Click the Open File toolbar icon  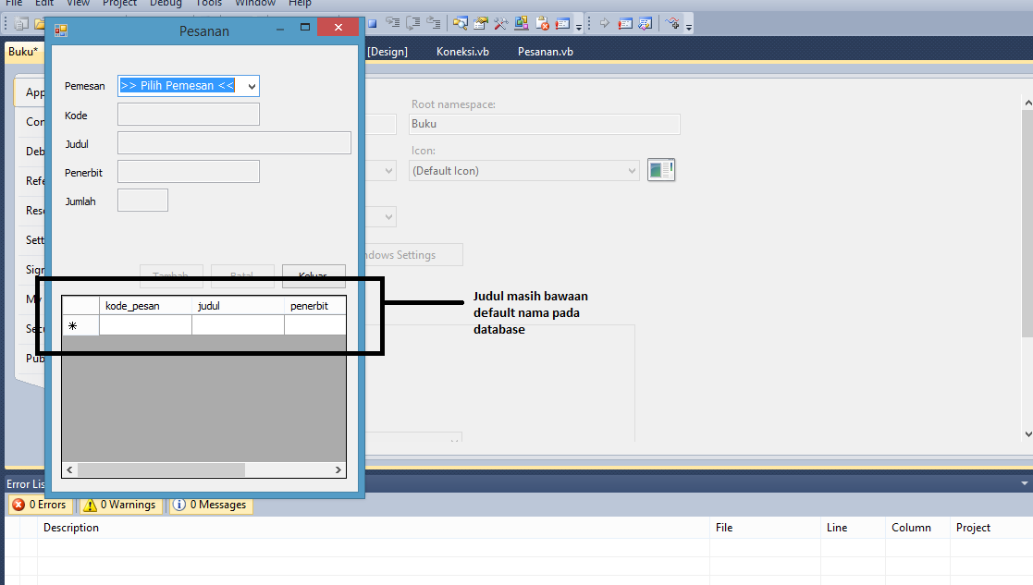tap(39, 22)
